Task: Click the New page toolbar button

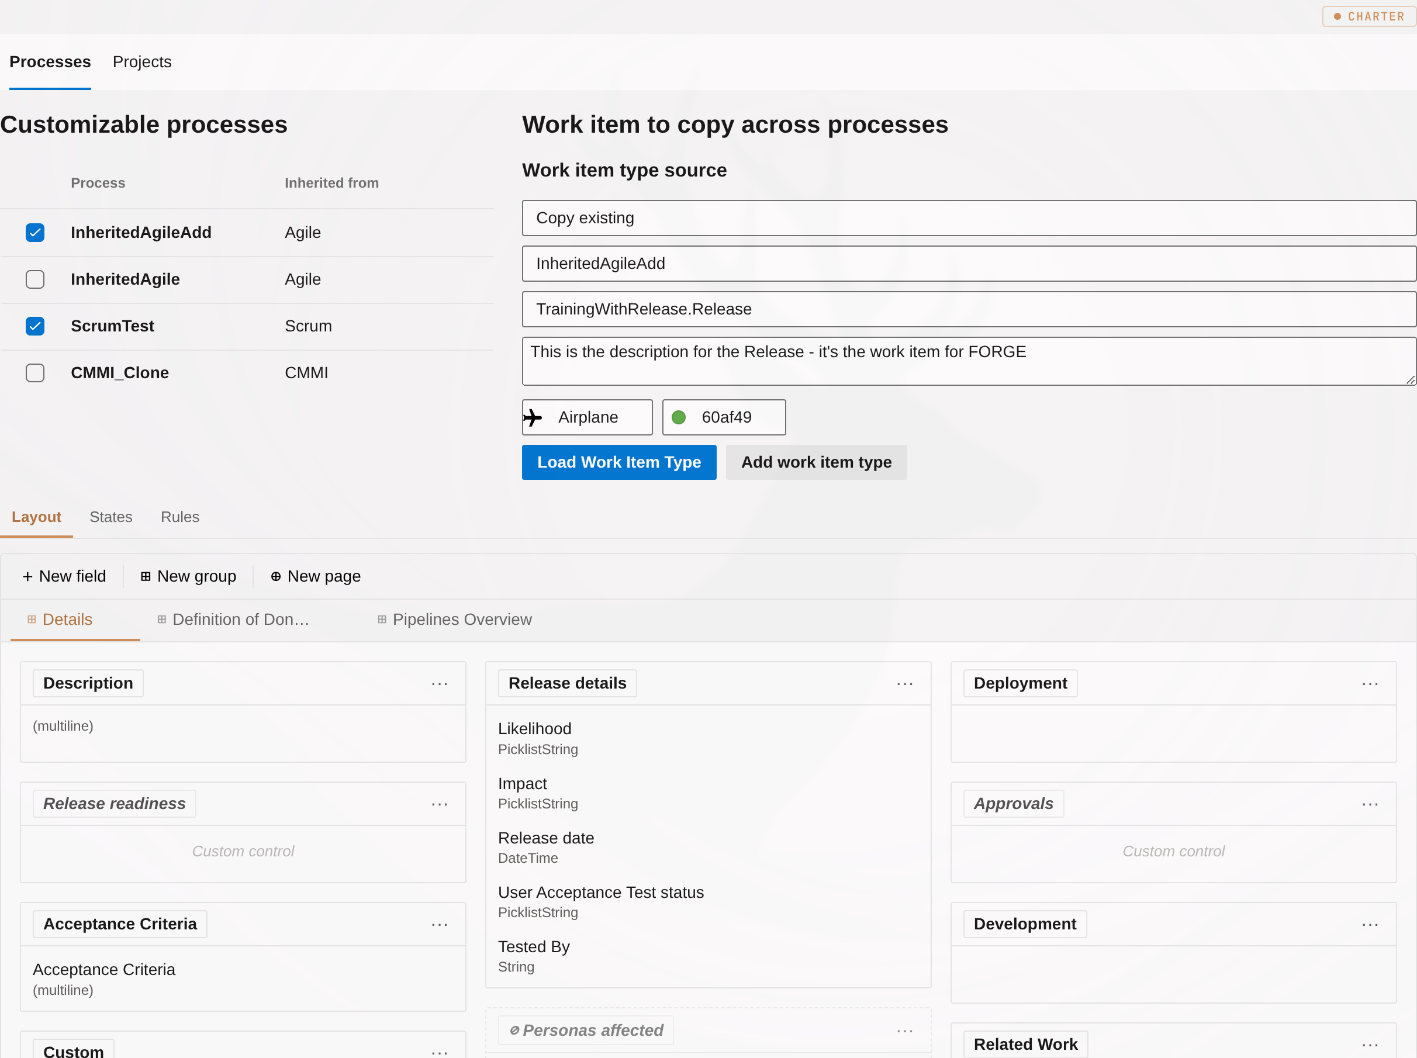Action: [316, 576]
